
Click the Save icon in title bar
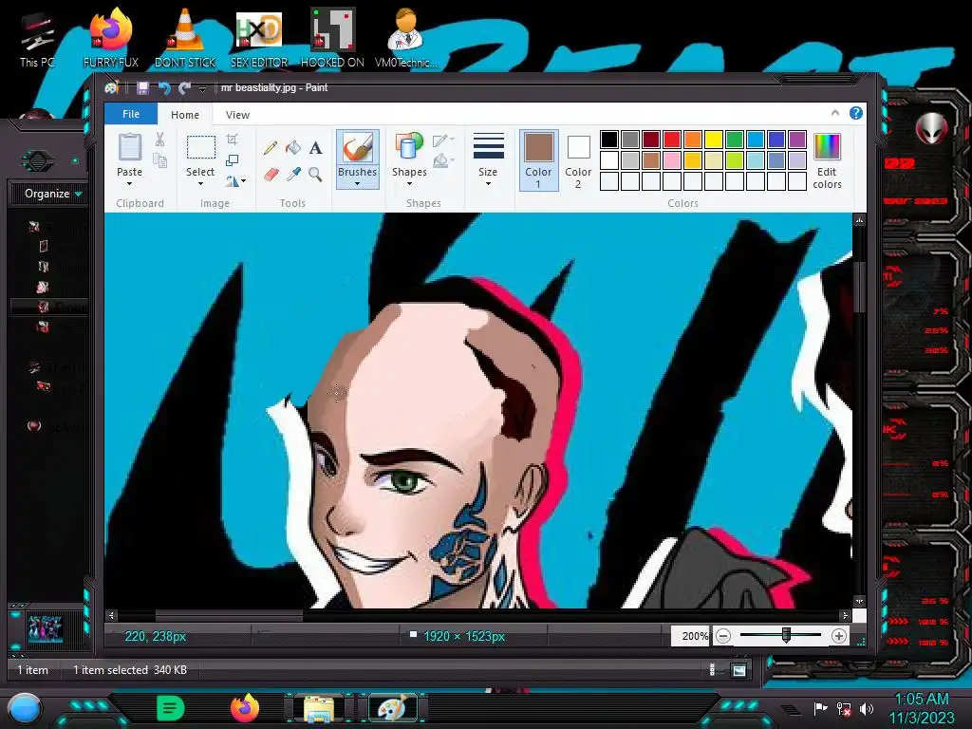[142, 88]
